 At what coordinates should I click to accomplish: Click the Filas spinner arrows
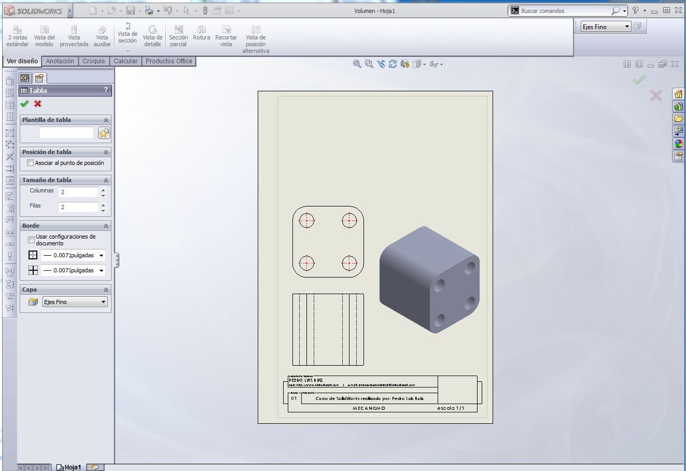pyautogui.click(x=104, y=207)
